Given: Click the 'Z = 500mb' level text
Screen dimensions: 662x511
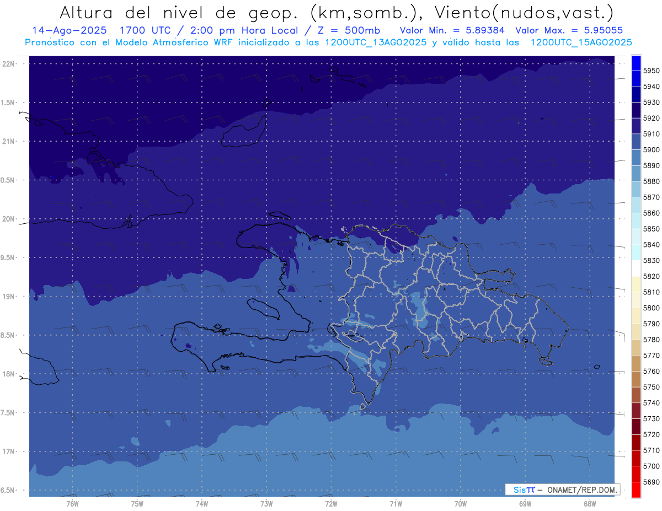Looking at the screenshot, I should pos(346,30).
